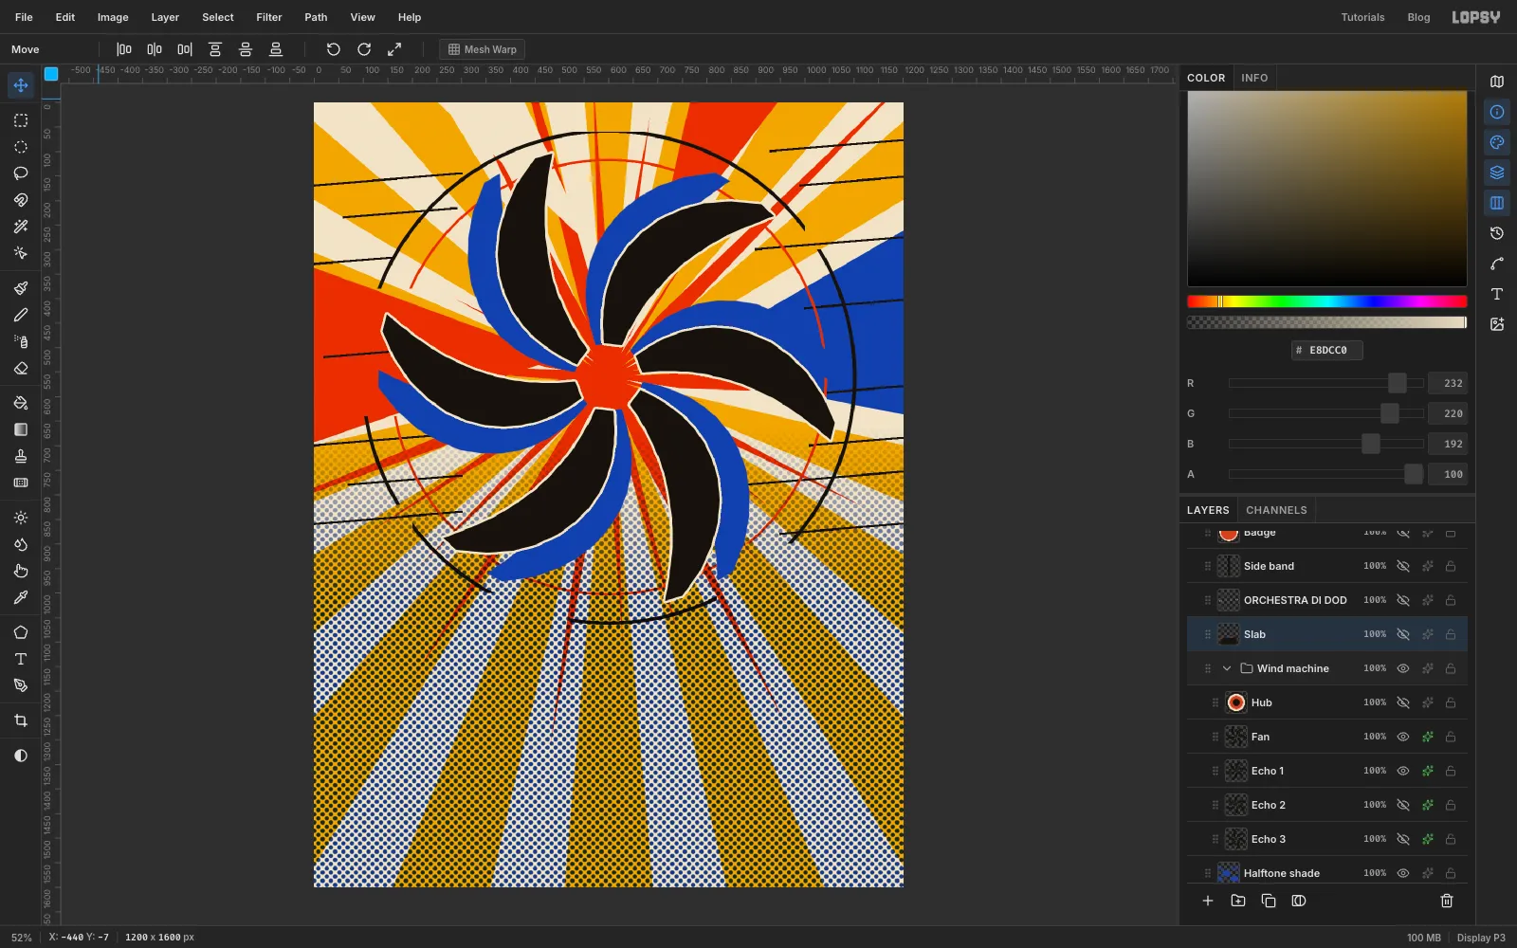This screenshot has height=948, width=1517.
Task: Click the Mesh Warp button
Action: [x=482, y=49]
